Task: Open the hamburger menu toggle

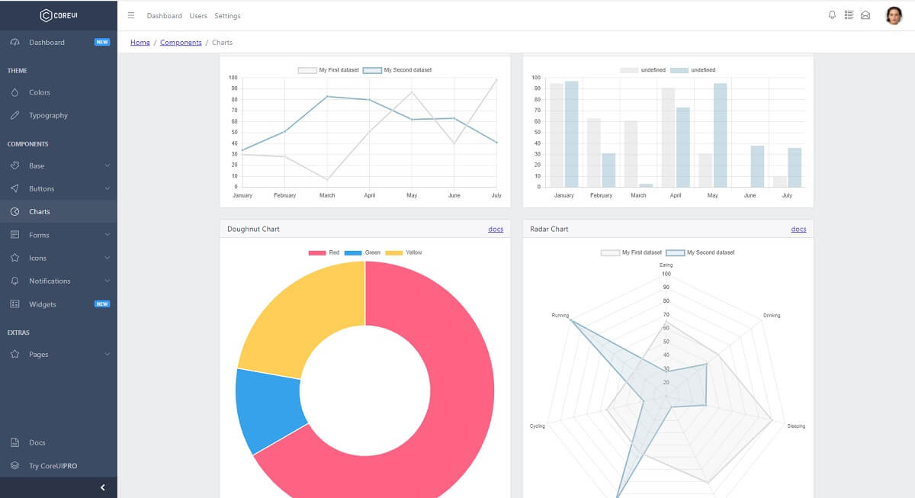Action: coord(131,14)
